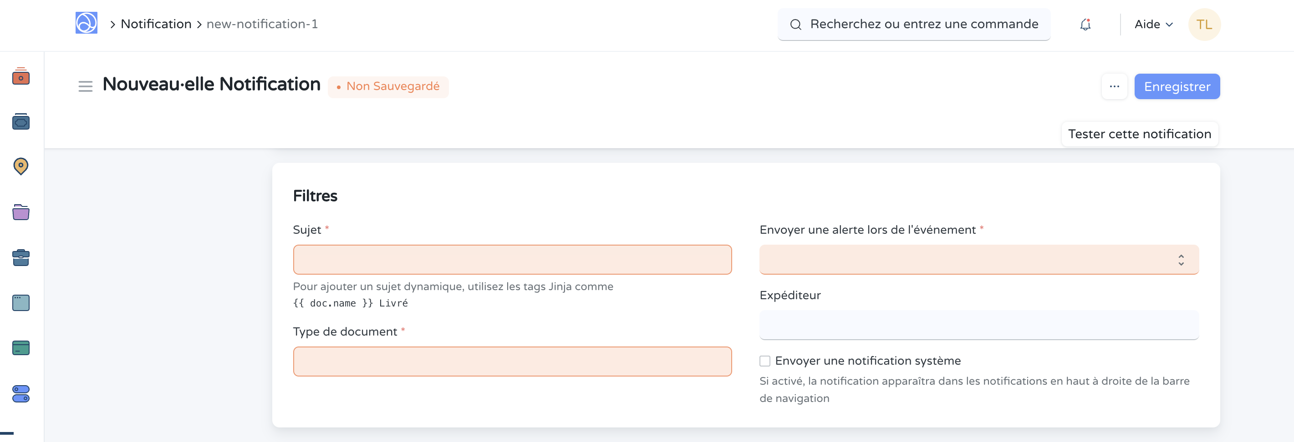Viewport: 1294px width, 442px height.
Task: Open the app home logo
Action: [x=87, y=24]
